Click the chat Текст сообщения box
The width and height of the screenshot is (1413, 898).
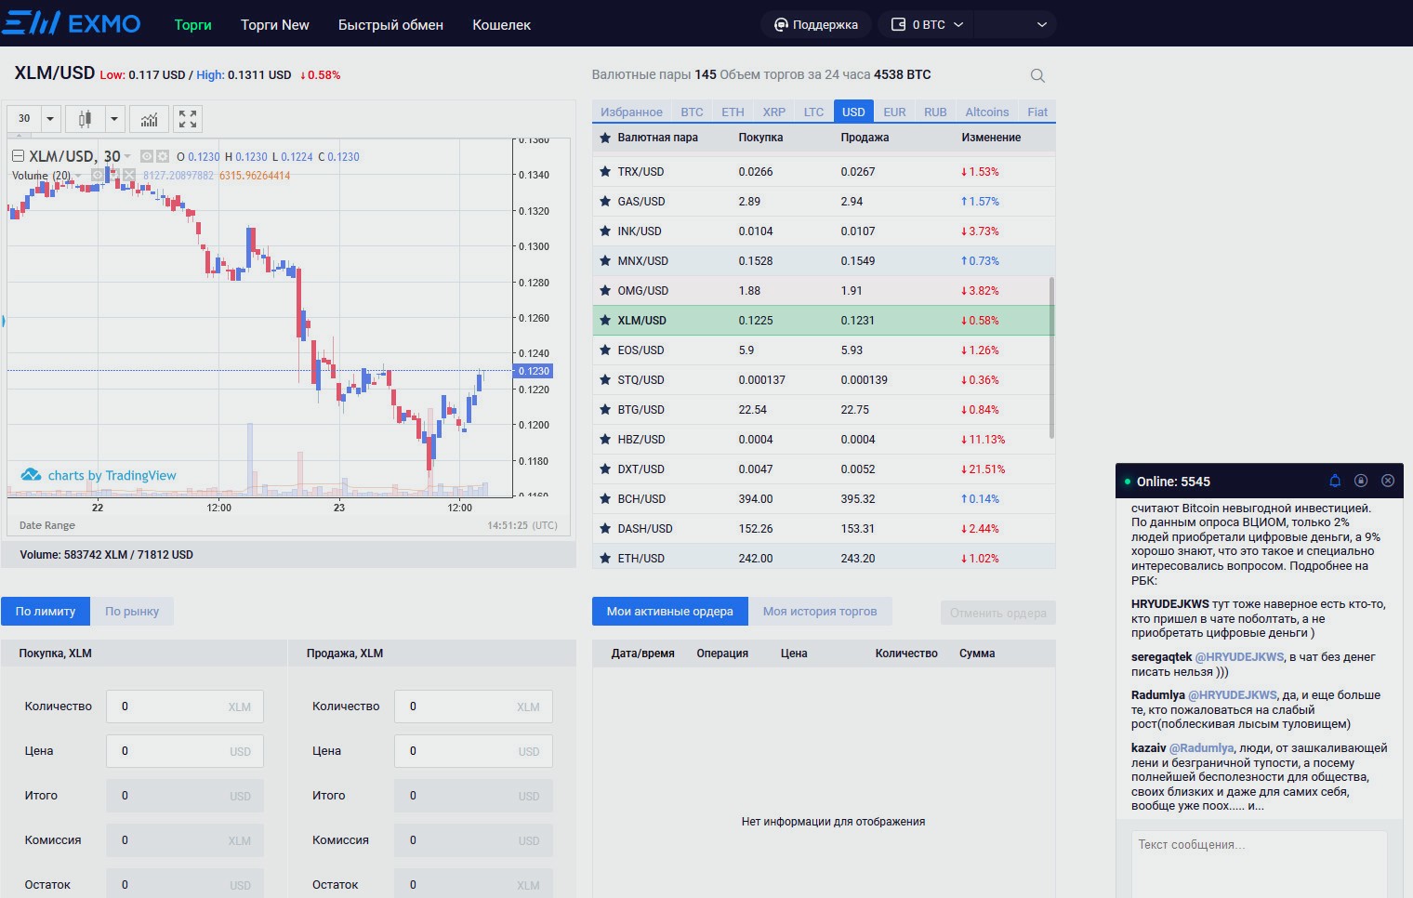[1260, 863]
